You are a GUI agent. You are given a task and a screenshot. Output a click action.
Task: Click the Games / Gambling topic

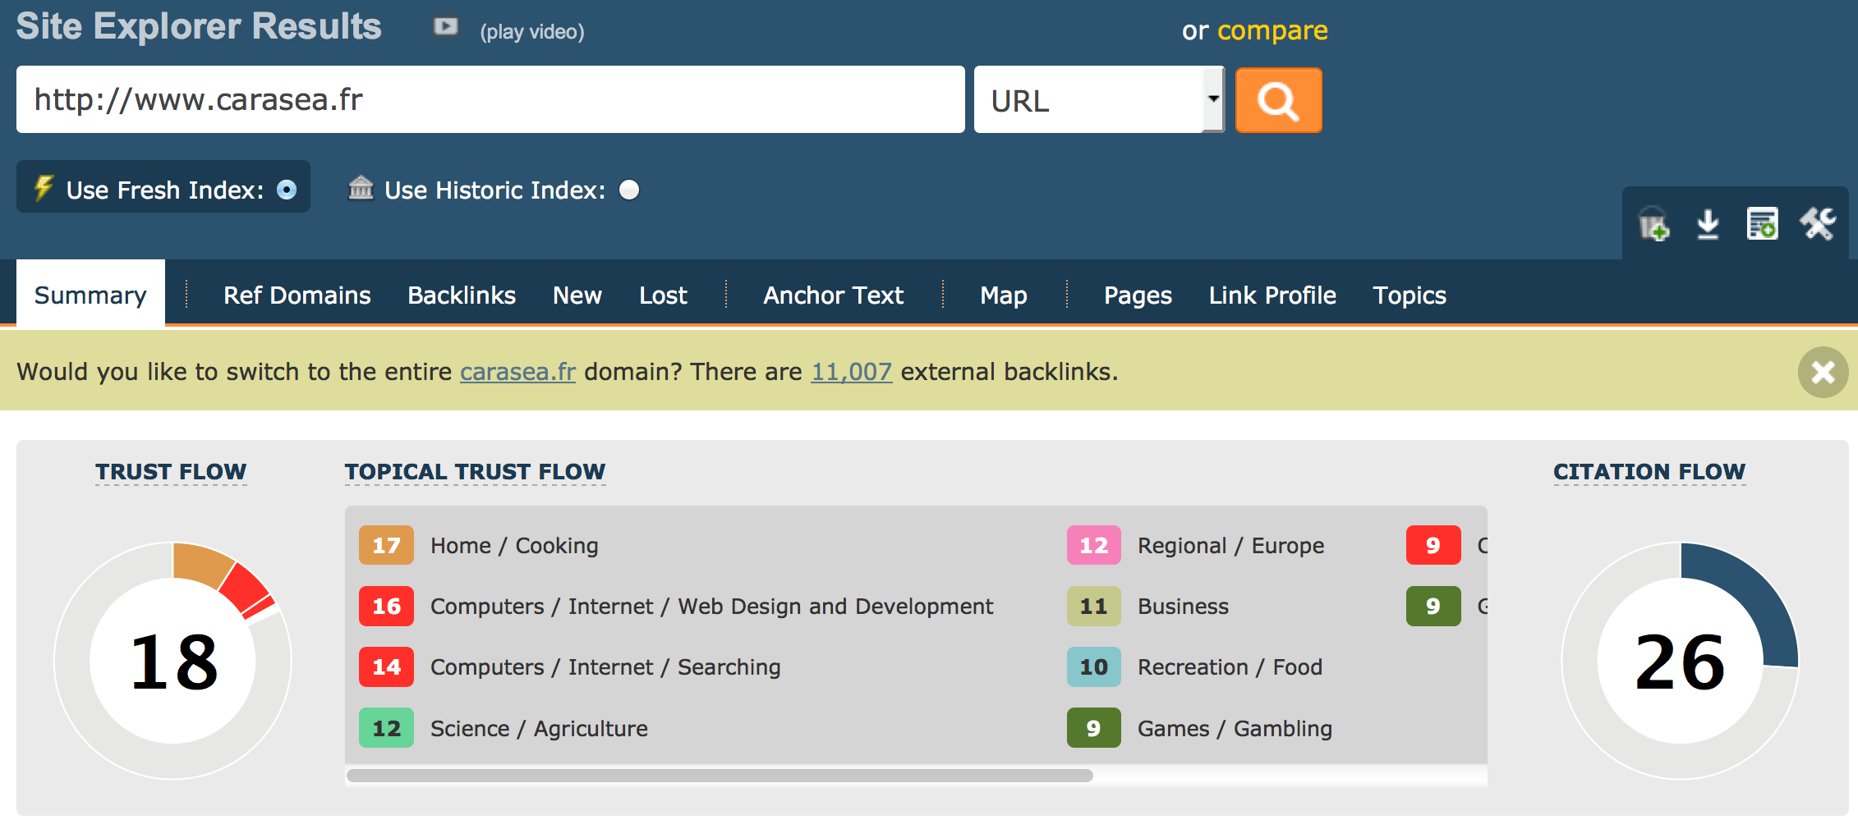click(x=1235, y=729)
